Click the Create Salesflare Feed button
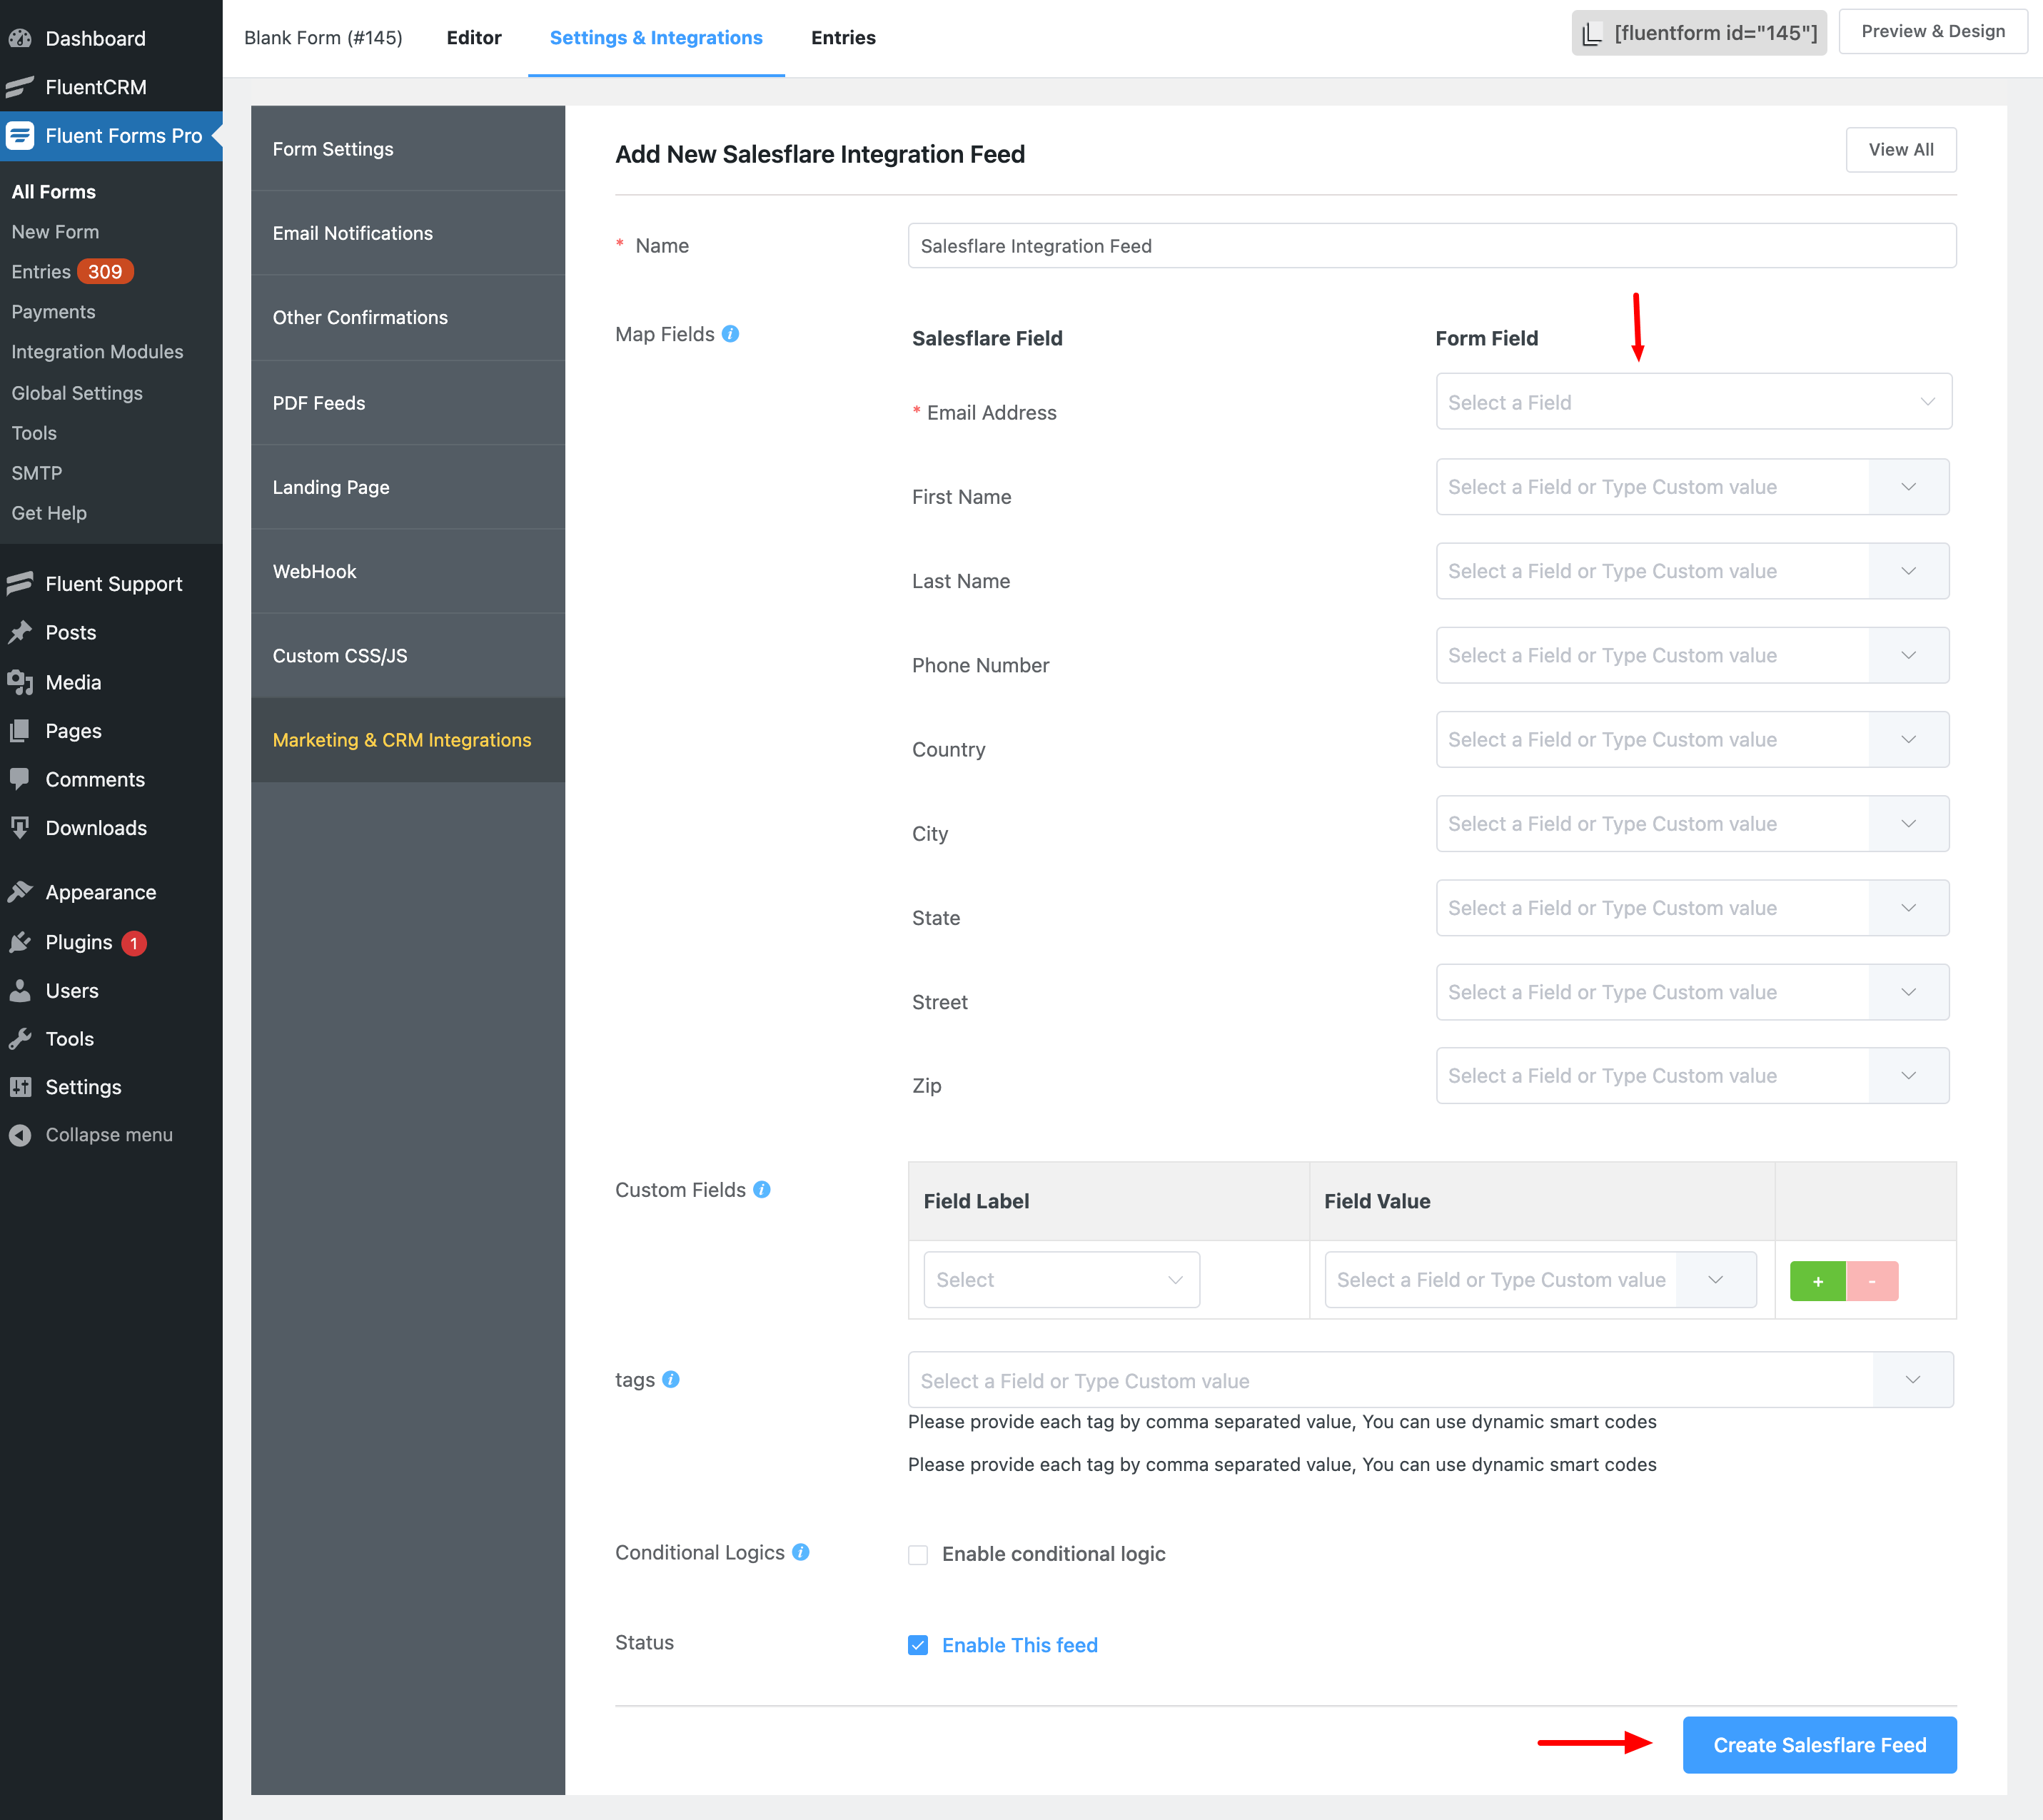Screen dimensions: 2043x1820 point(1819,1745)
